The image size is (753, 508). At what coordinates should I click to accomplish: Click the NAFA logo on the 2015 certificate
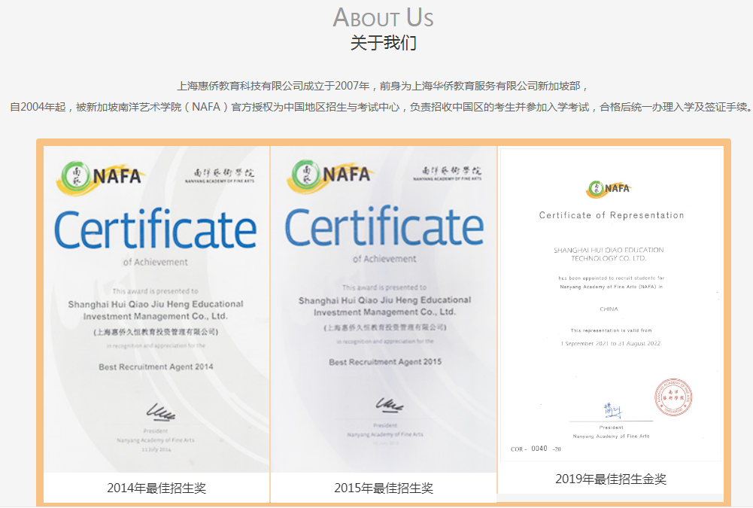(330, 175)
